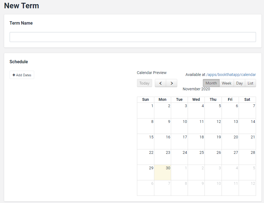Click the Wed column header
The width and height of the screenshot is (264, 203).
[x=196, y=100]
